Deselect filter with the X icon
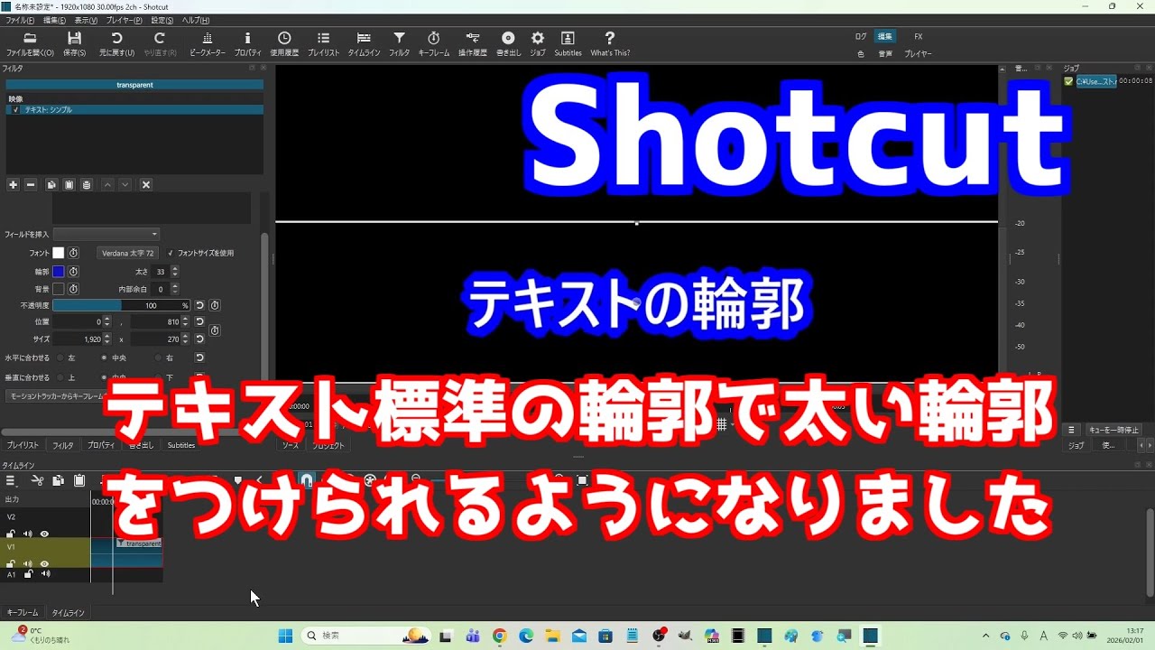Viewport: 1155px width, 650px height. click(x=146, y=184)
